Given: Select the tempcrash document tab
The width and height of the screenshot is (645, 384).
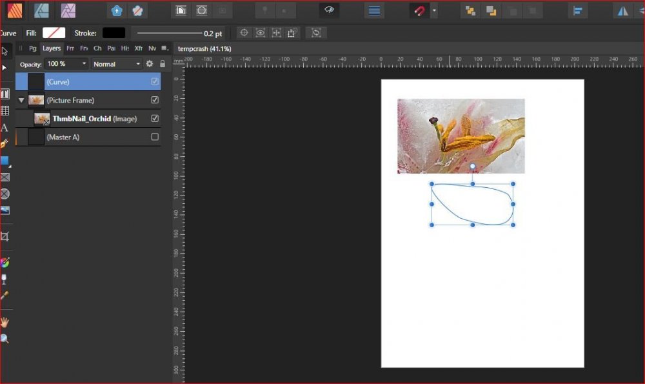Looking at the screenshot, I should [x=204, y=48].
